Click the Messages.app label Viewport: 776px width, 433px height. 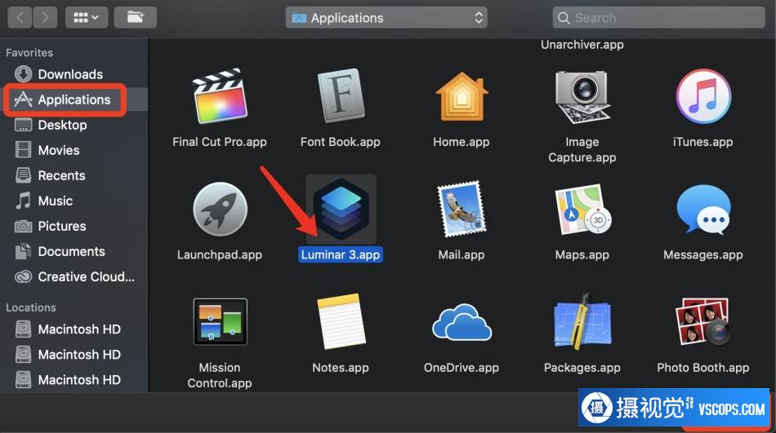pos(703,254)
